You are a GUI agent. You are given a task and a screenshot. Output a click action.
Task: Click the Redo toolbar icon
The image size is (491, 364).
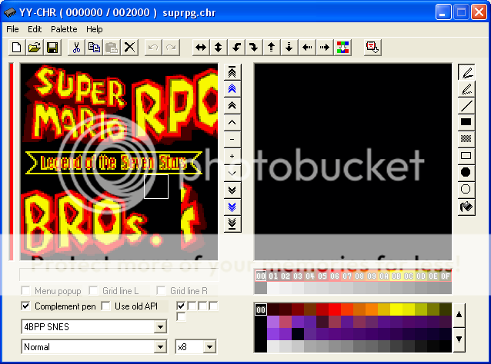(x=171, y=48)
